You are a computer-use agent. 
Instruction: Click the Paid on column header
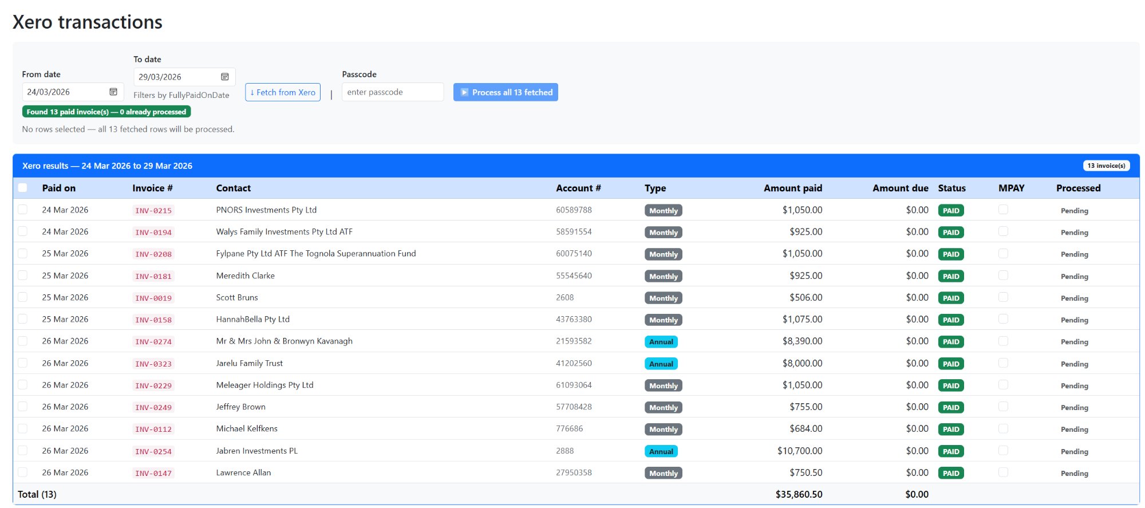pos(59,188)
